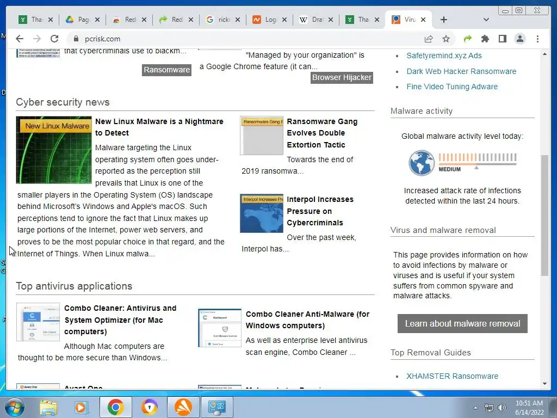This screenshot has height=418, width=557.
Task: Click the globe malware activity icon
Action: 422,163
